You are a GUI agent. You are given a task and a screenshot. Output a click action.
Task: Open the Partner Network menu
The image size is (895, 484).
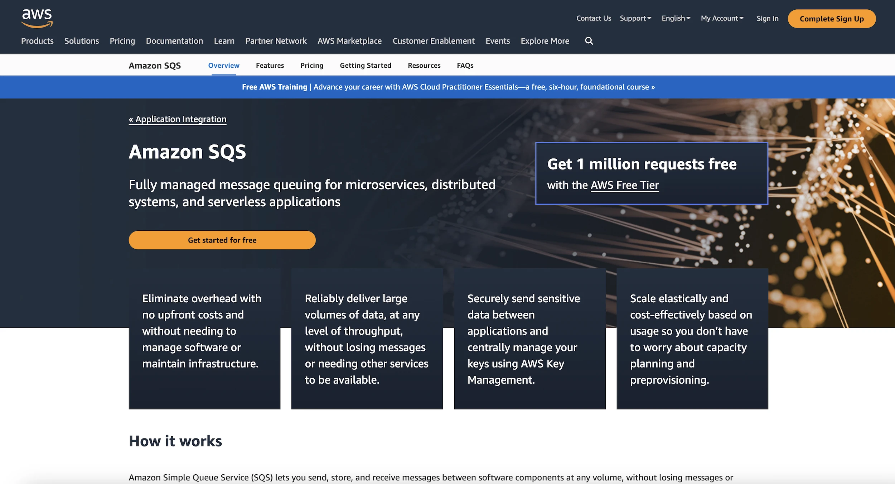276,41
